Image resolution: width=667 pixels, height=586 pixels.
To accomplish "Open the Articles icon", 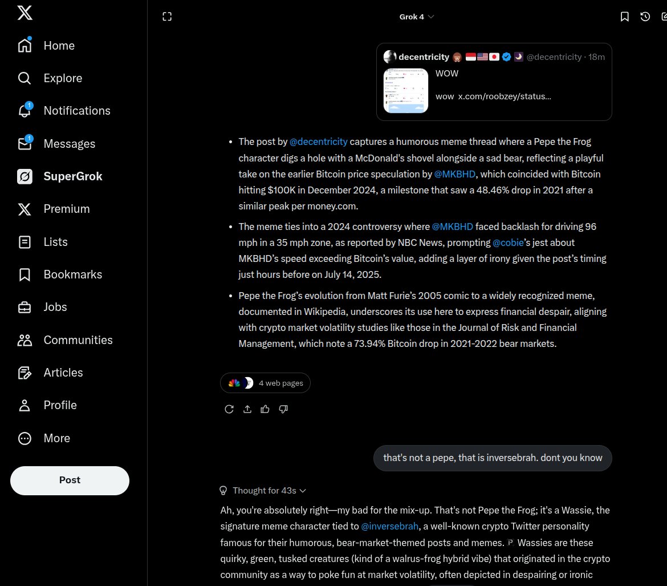I will pyautogui.click(x=25, y=373).
